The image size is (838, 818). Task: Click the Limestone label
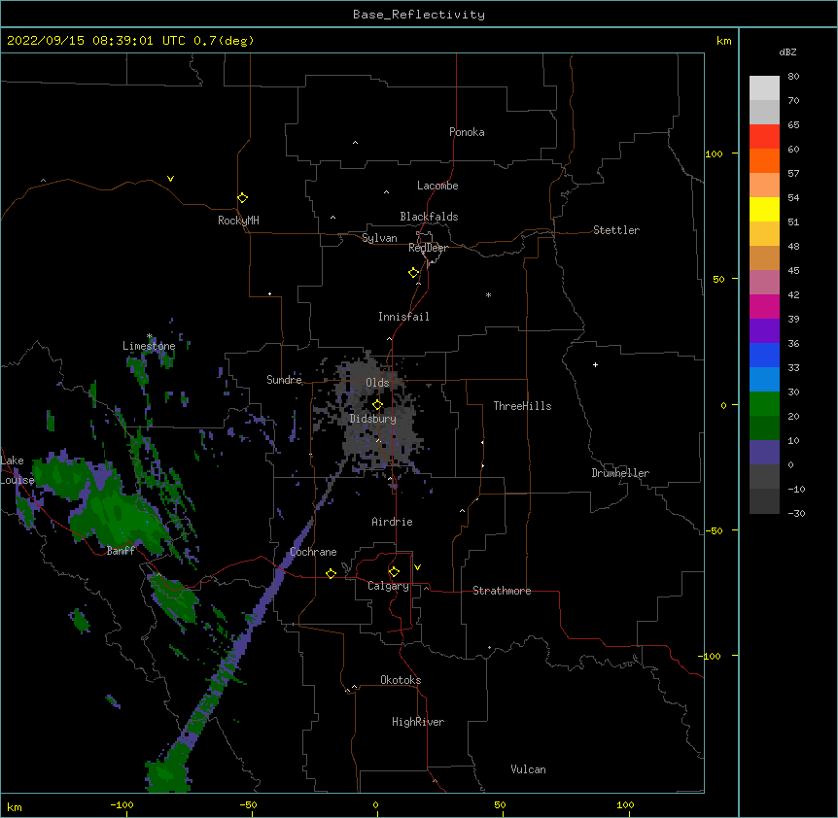(149, 346)
